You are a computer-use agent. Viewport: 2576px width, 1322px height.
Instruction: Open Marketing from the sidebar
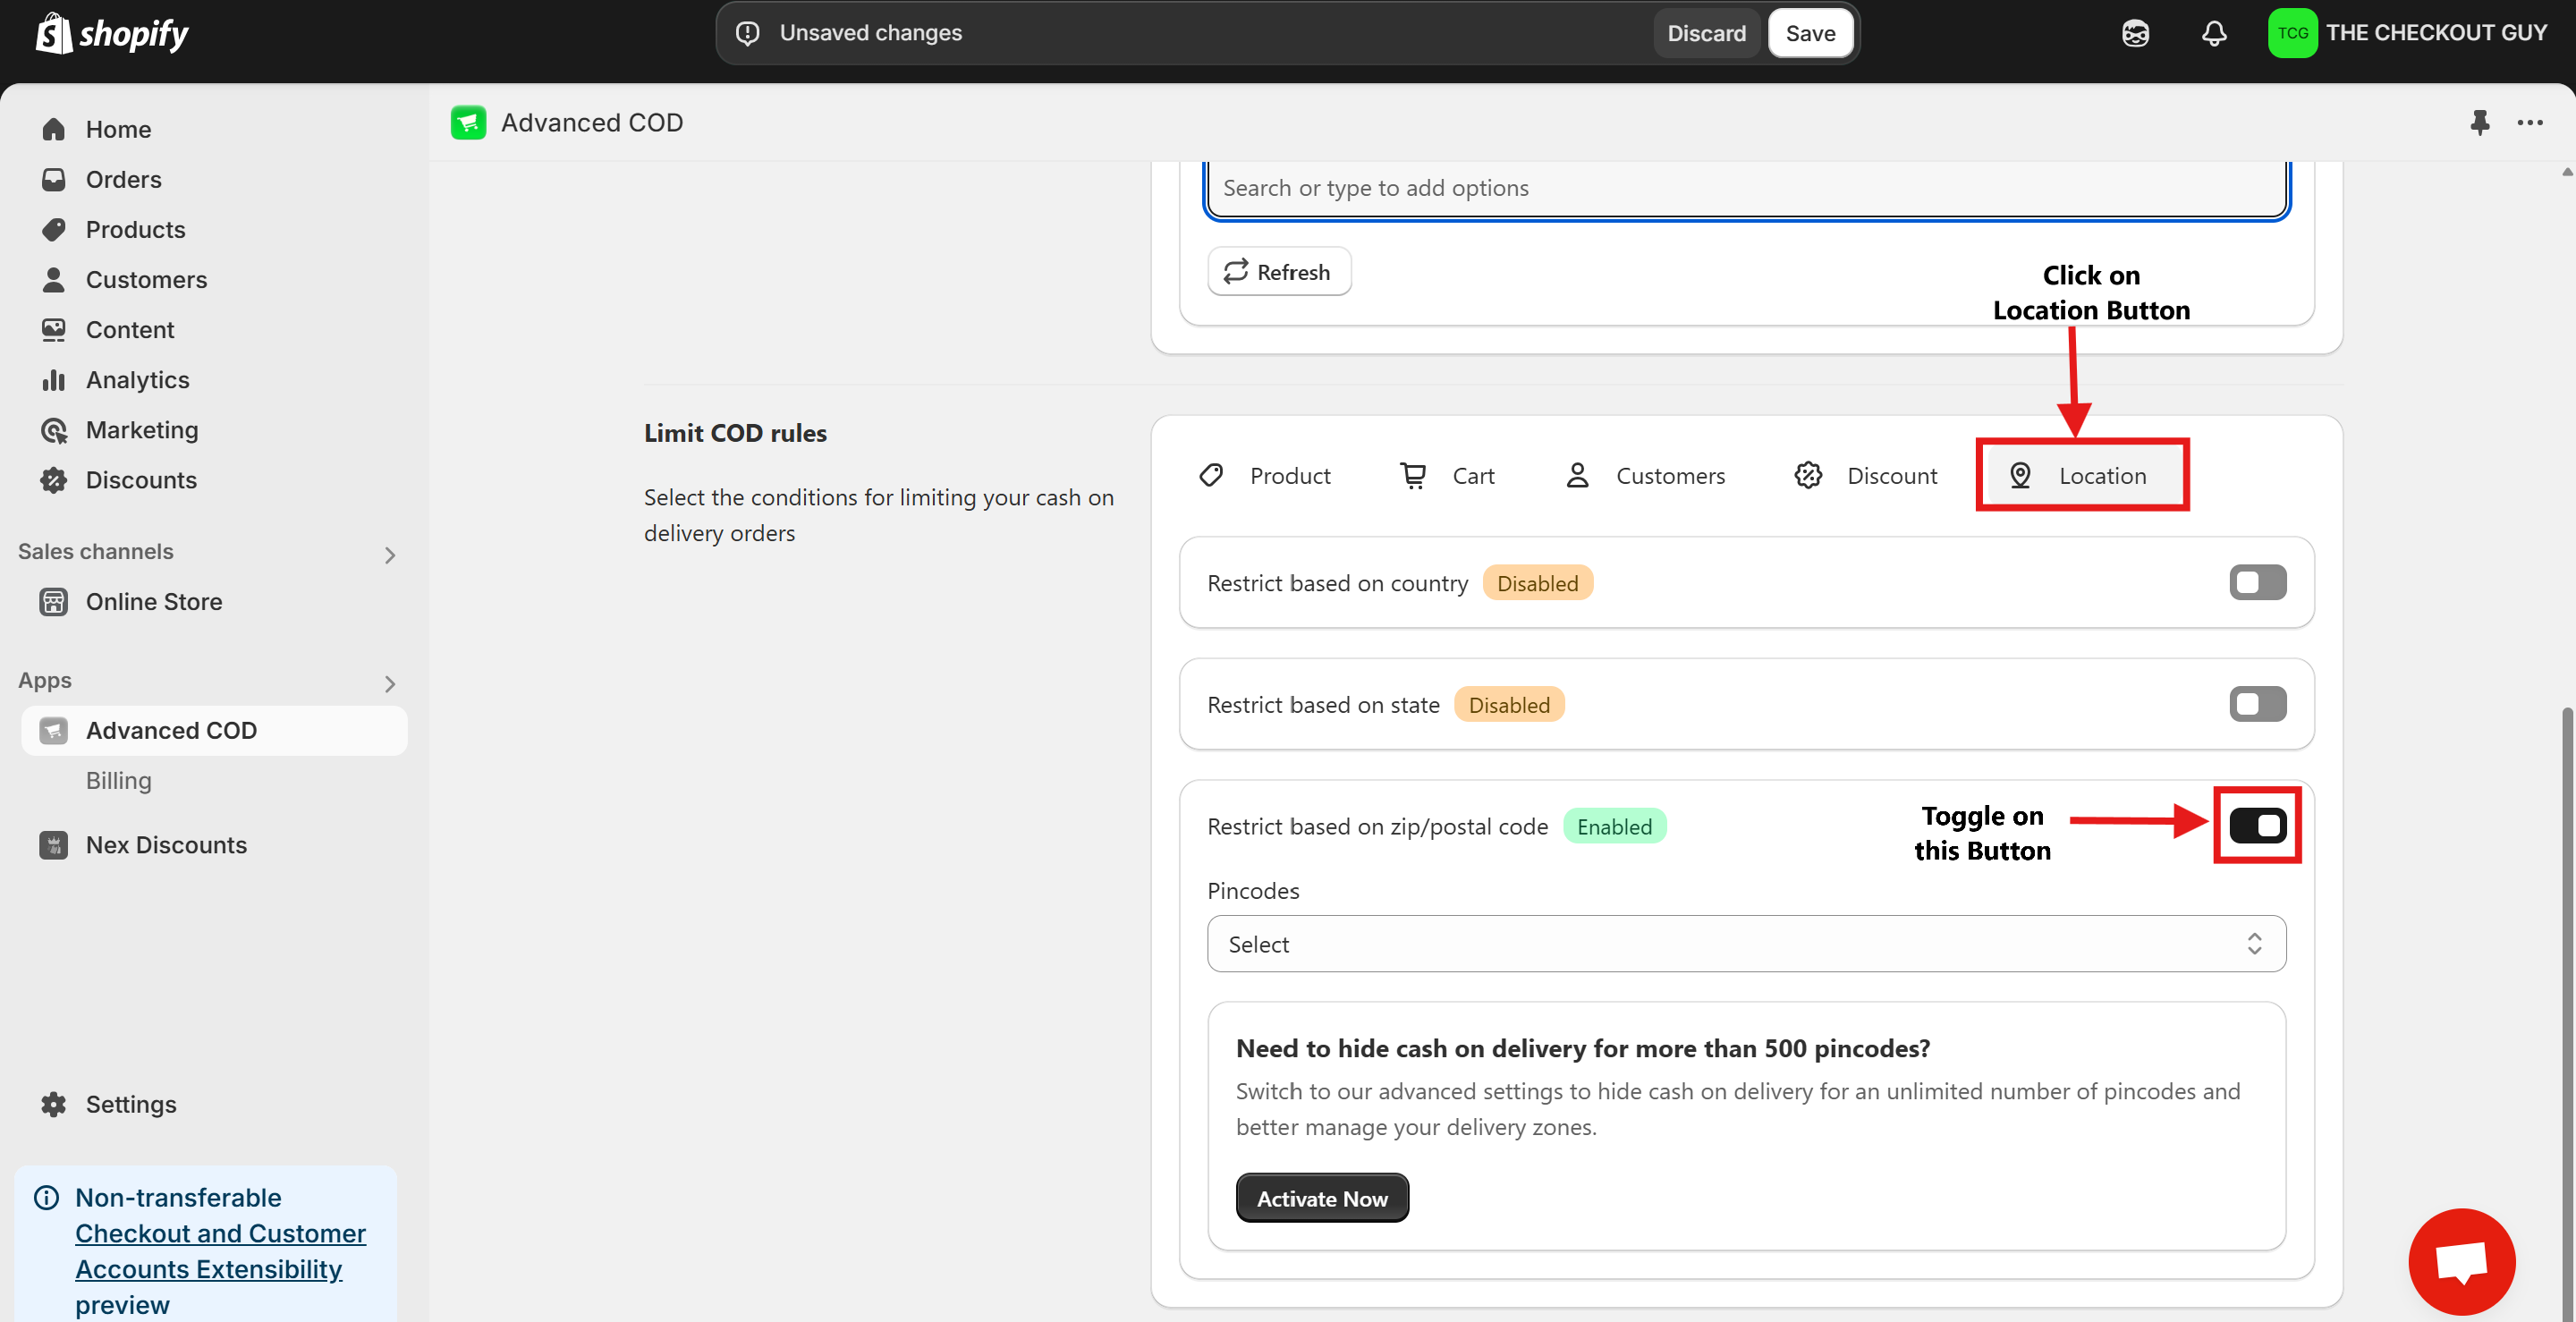[x=141, y=430]
